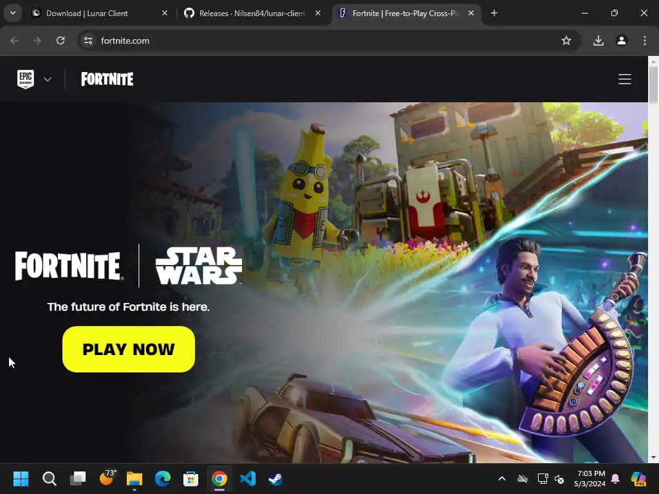659x494 pixels.
Task: Open Microsoft Store from taskbar
Action: 190,479
